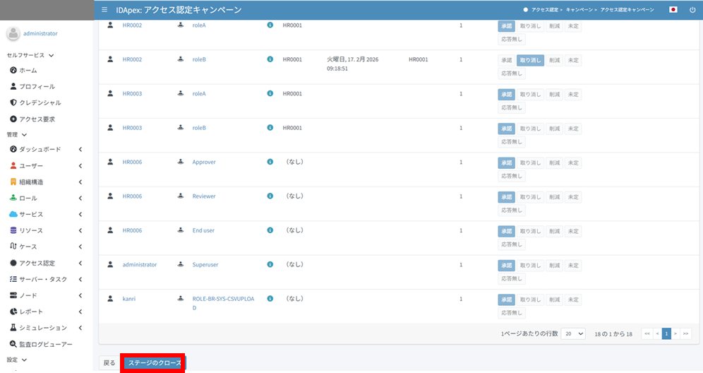Open シミュレーション menu in the sidebar
Screen dimensions: 703x373
43,328
